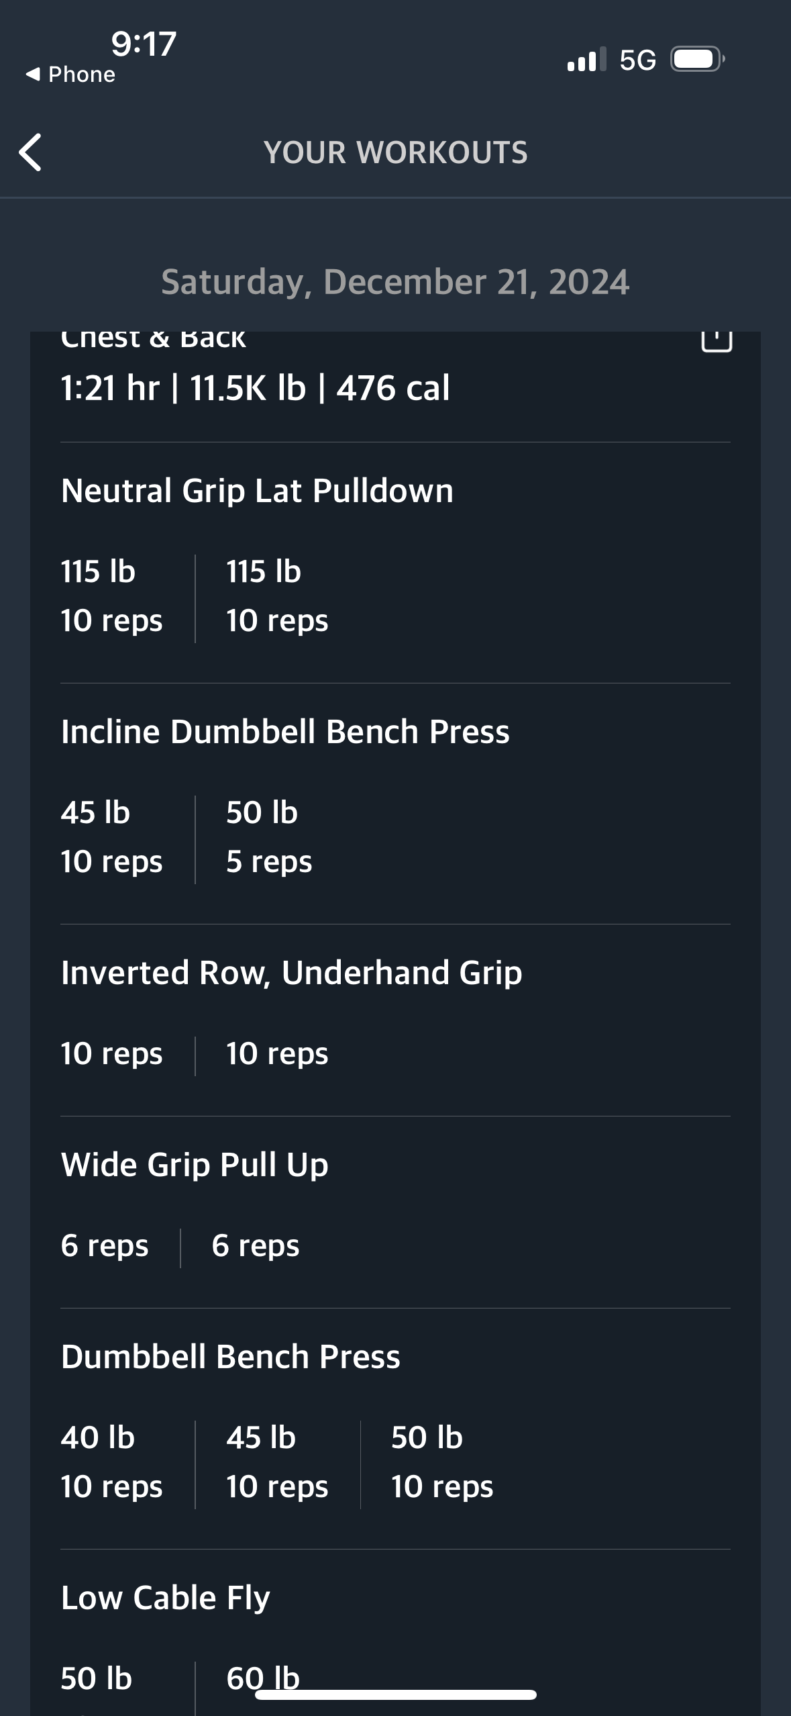The width and height of the screenshot is (791, 1716).
Task: Tap the cellular signal bars icon
Action: tap(586, 60)
